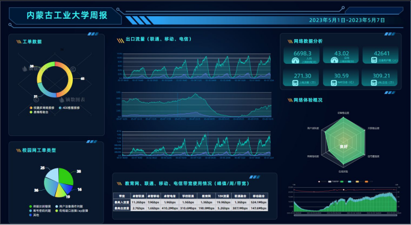Click the green pie slice labeled 38
Viewport: 411px width, 225px height.
66,176
